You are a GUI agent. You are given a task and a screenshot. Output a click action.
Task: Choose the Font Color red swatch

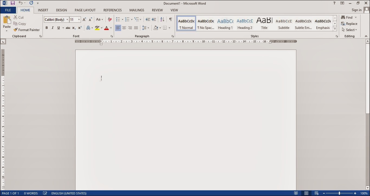coord(107,28)
